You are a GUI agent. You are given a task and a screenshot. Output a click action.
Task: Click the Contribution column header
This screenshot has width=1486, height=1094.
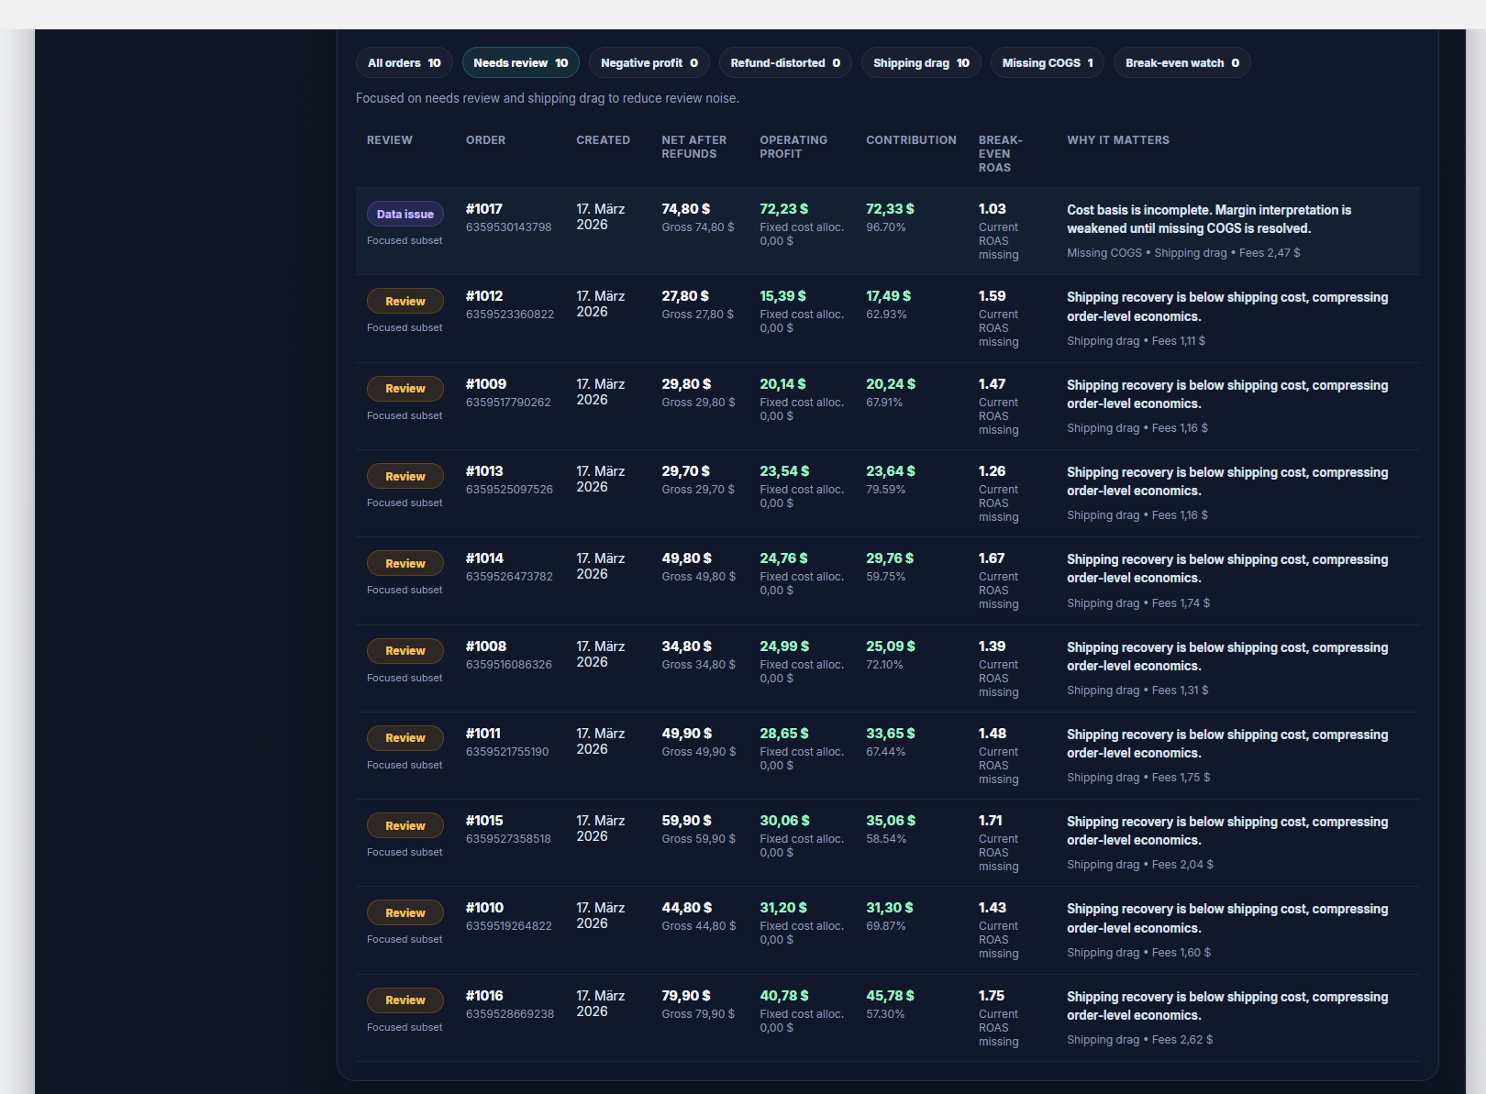tap(910, 140)
